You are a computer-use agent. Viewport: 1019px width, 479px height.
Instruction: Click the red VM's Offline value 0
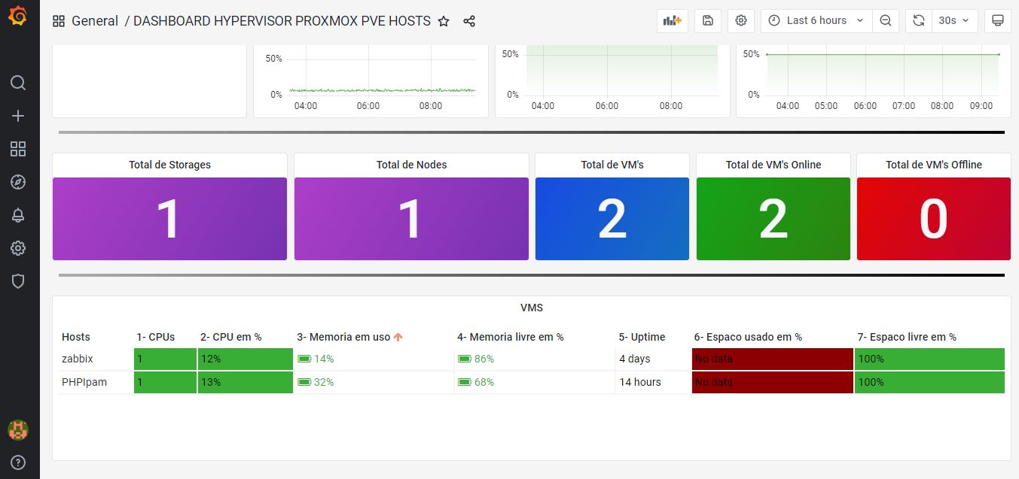pos(934,219)
